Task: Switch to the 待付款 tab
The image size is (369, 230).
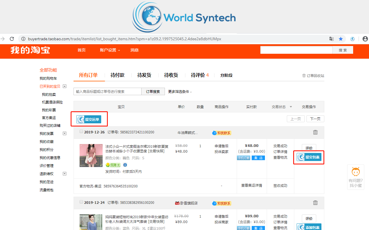Action: 117,75
